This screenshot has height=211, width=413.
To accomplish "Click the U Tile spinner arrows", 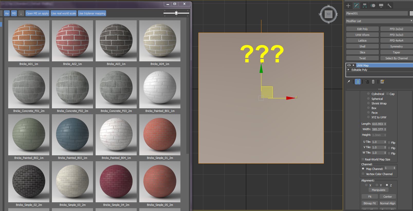I will coord(385,142).
